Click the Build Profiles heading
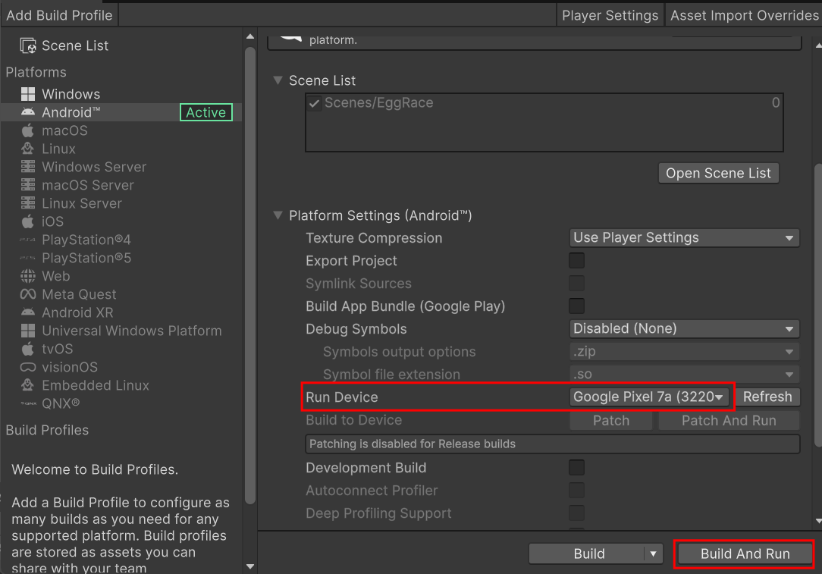822x574 pixels. 47,430
